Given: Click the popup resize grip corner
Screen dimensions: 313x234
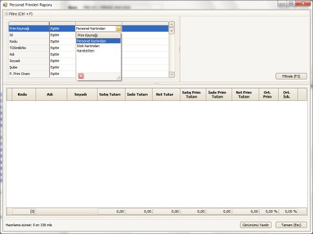Looking at the screenshot, I should (118, 77).
